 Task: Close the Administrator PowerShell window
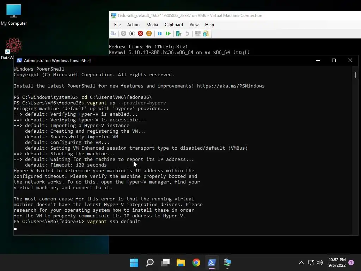350,60
